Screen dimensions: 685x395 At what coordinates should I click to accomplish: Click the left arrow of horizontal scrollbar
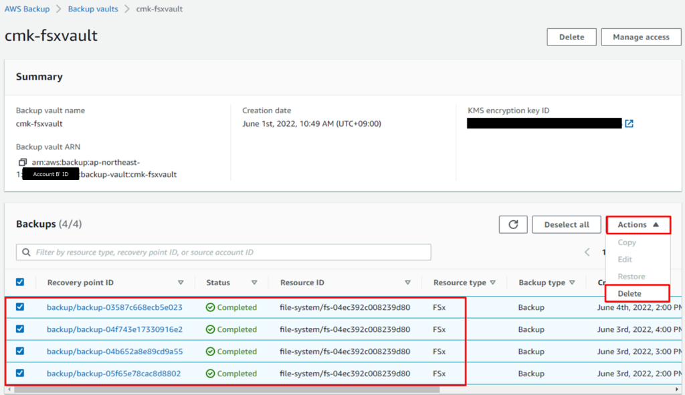9,390
